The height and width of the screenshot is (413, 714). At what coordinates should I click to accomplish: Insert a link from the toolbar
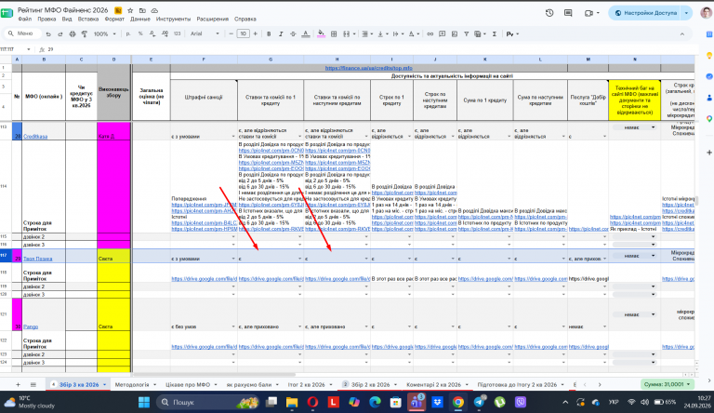(430, 33)
